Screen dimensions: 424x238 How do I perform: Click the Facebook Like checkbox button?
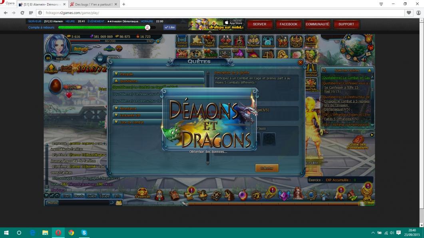[169, 28]
